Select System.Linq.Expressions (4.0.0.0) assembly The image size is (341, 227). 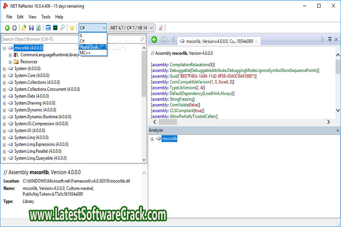point(41,144)
